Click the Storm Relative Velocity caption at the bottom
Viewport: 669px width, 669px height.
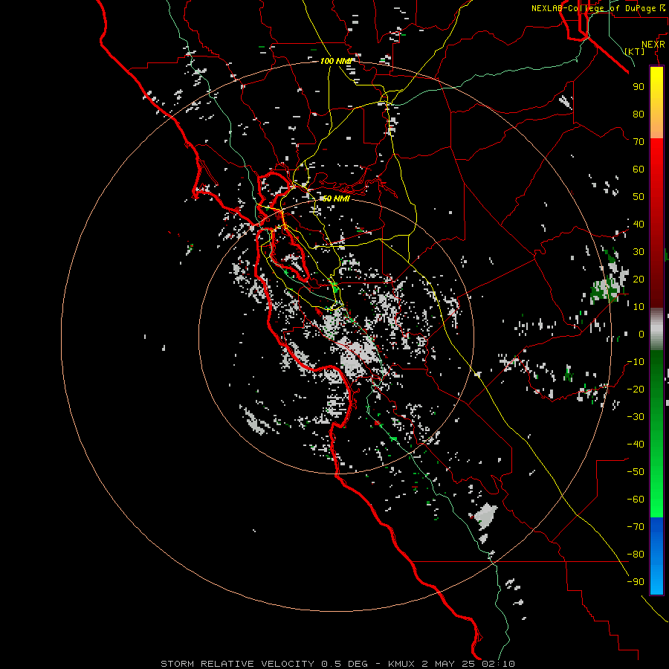[337, 664]
